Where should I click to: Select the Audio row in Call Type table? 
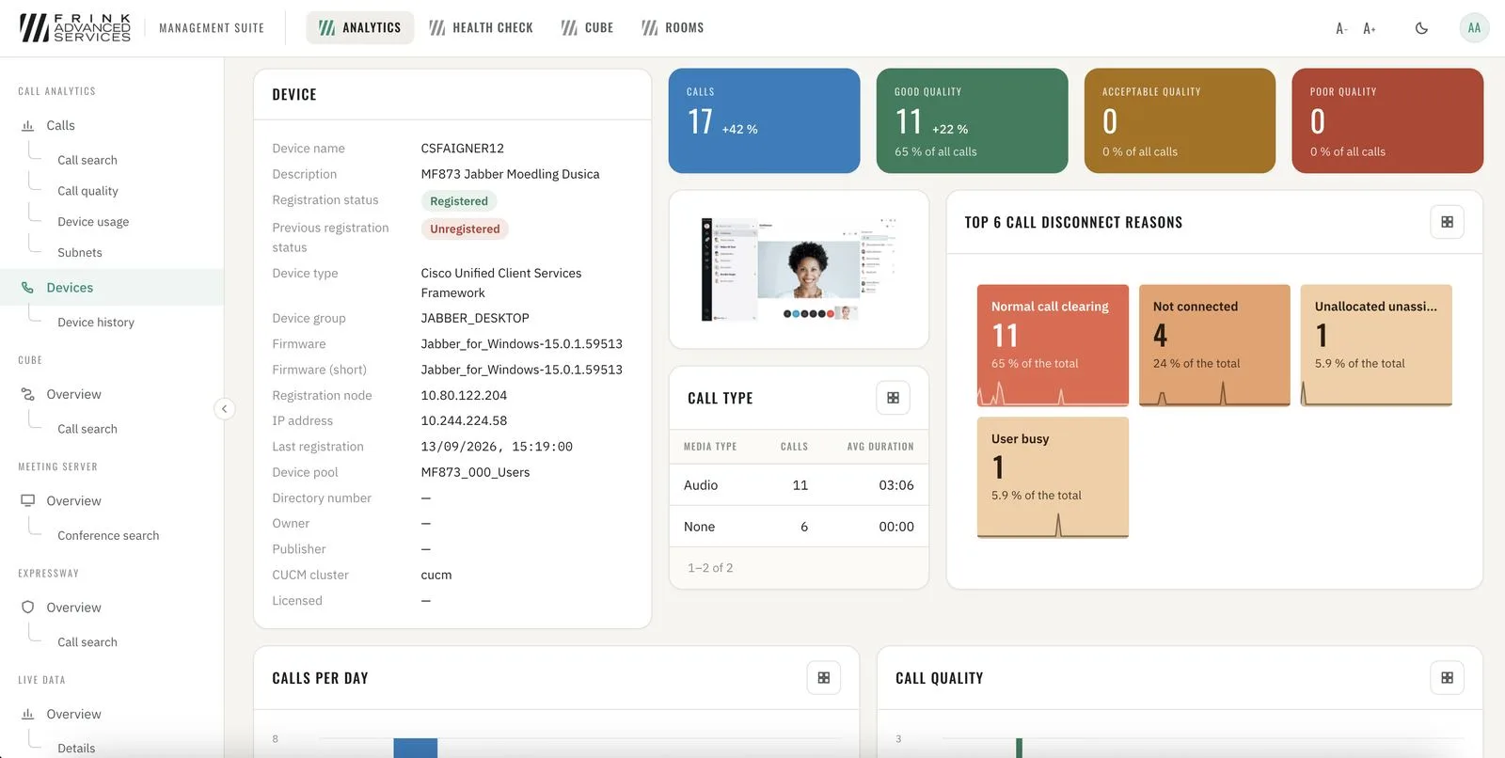pos(799,485)
